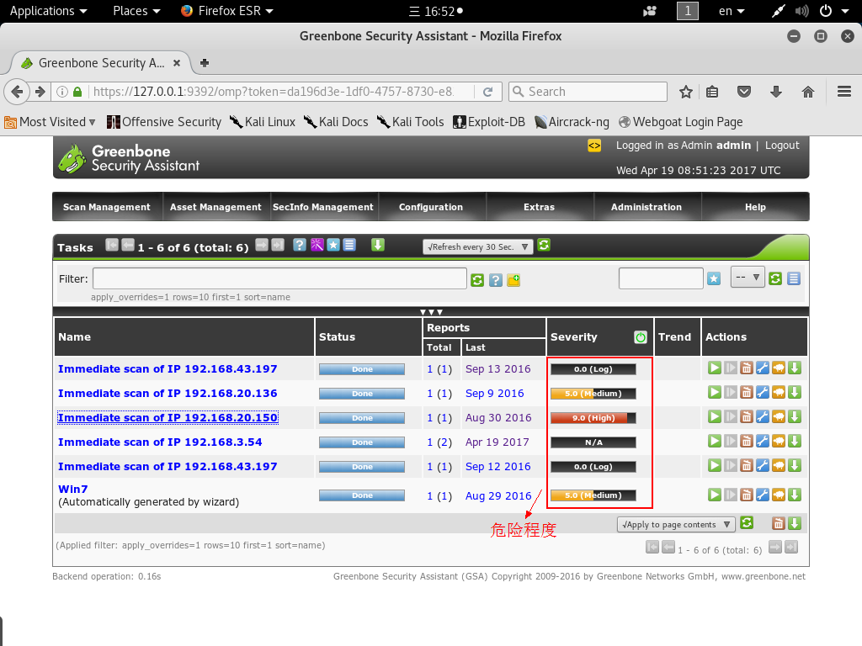The image size is (862, 646).
Task: Click the Logout link
Action: coord(782,146)
